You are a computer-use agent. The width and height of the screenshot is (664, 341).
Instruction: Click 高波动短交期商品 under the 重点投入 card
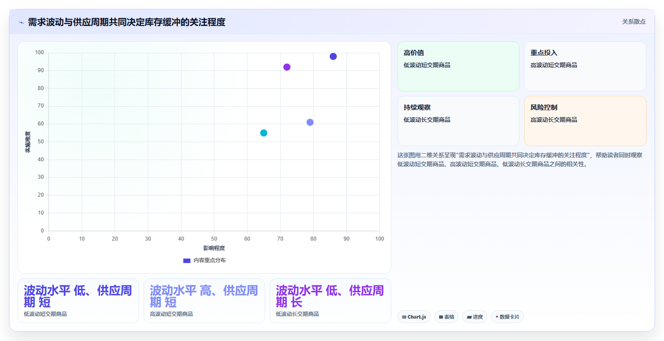pyautogui.click(x=554, y=65)
